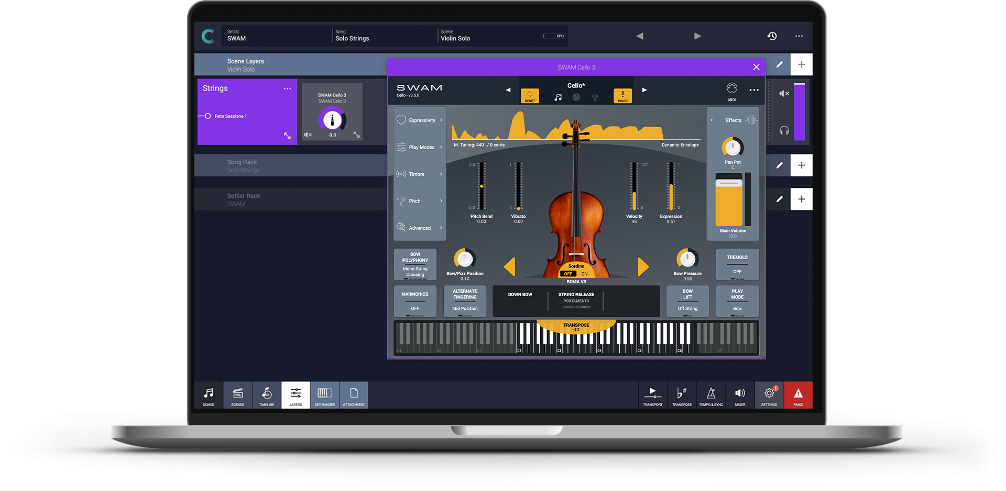1006x491 pixels.
Task: Go to previous scene with top-bar left arrow
Action: click(x=640, y=36)
